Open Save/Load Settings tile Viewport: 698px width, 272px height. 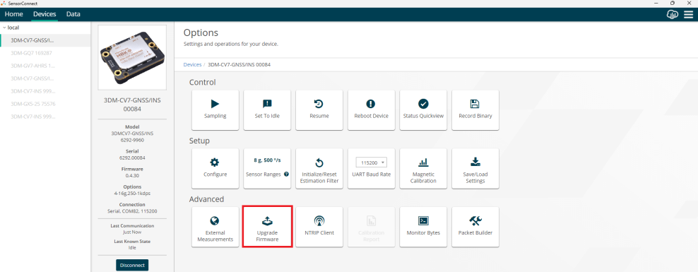click(475, 168)
